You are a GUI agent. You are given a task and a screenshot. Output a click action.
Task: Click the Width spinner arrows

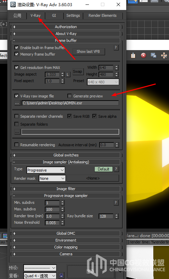point(117,68)
